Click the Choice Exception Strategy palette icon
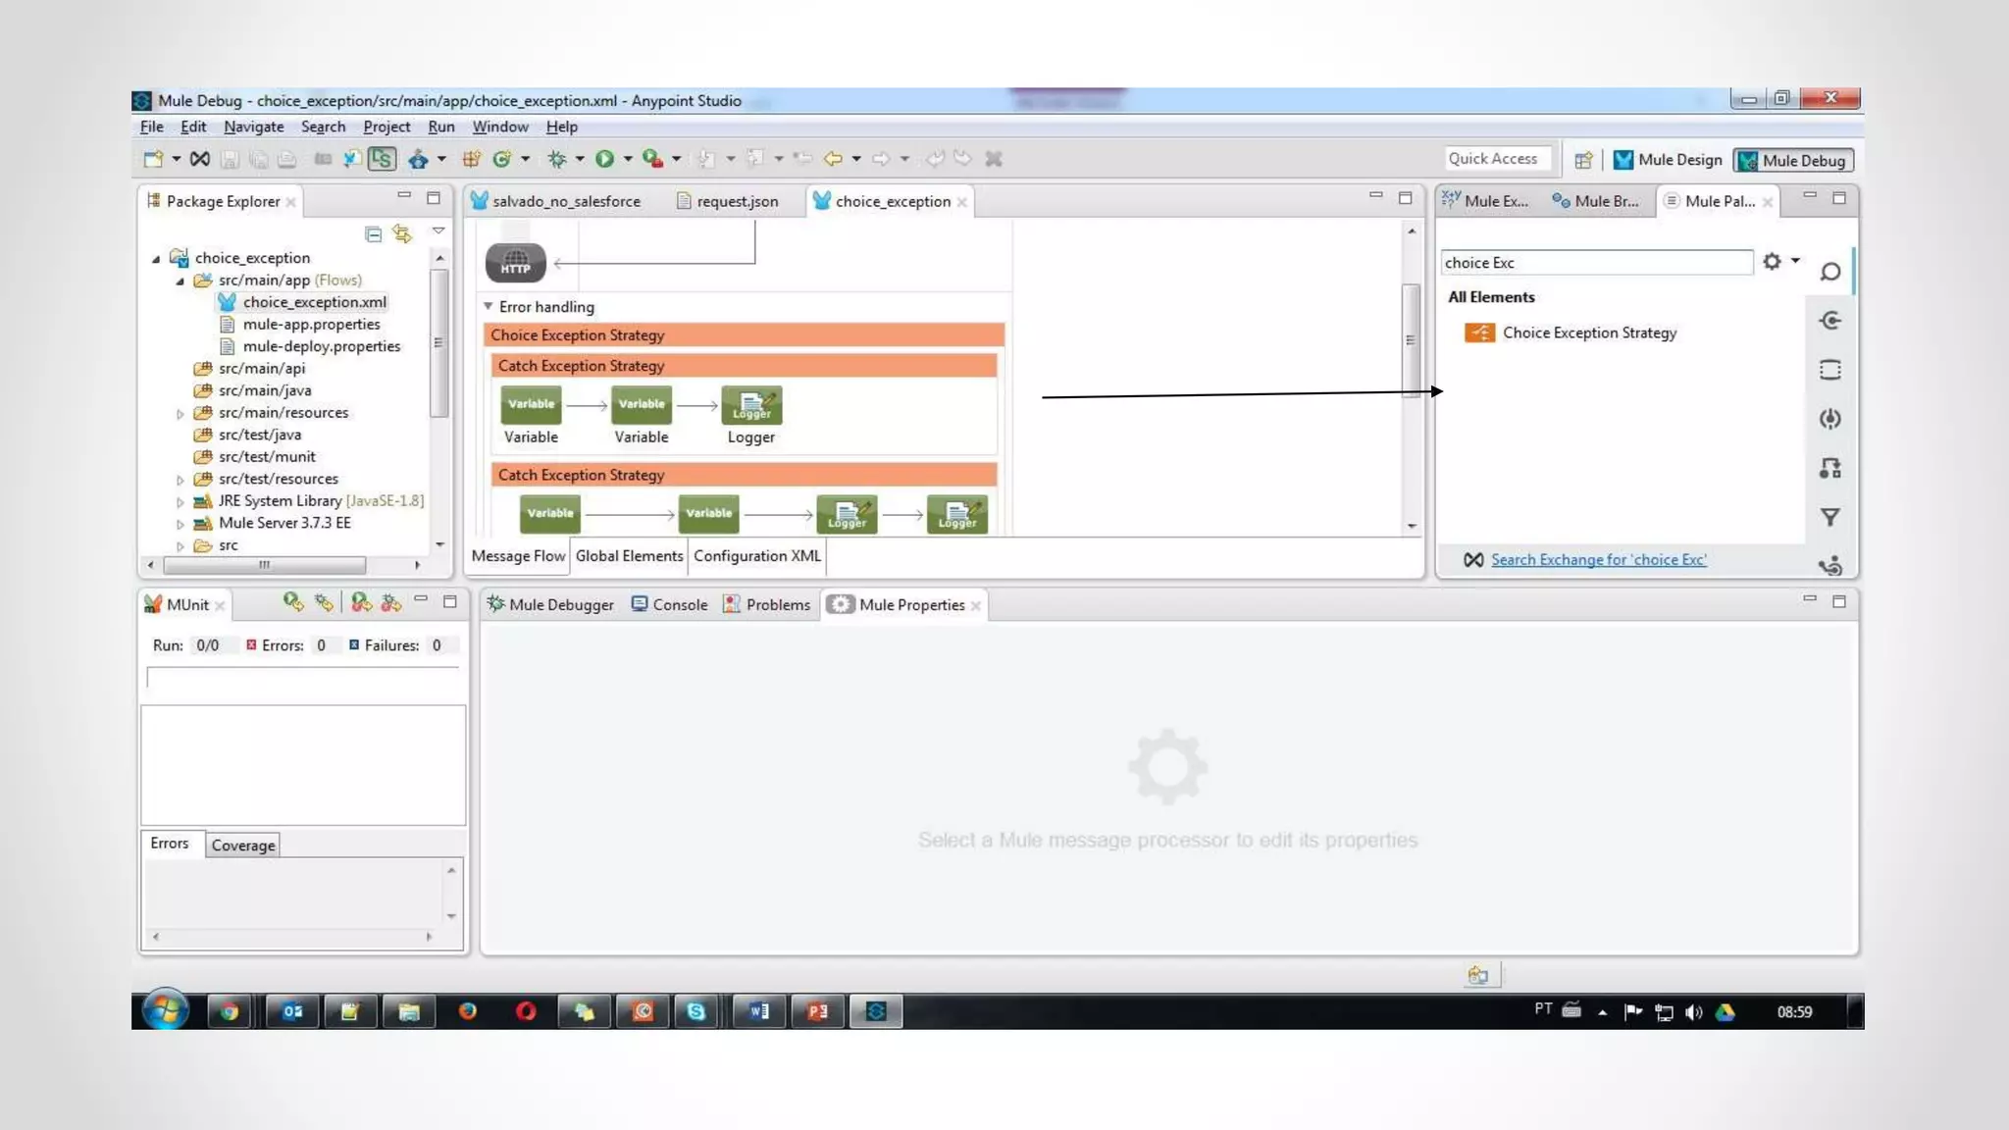This screenshot has width=2009, height=1130. 1479,333
